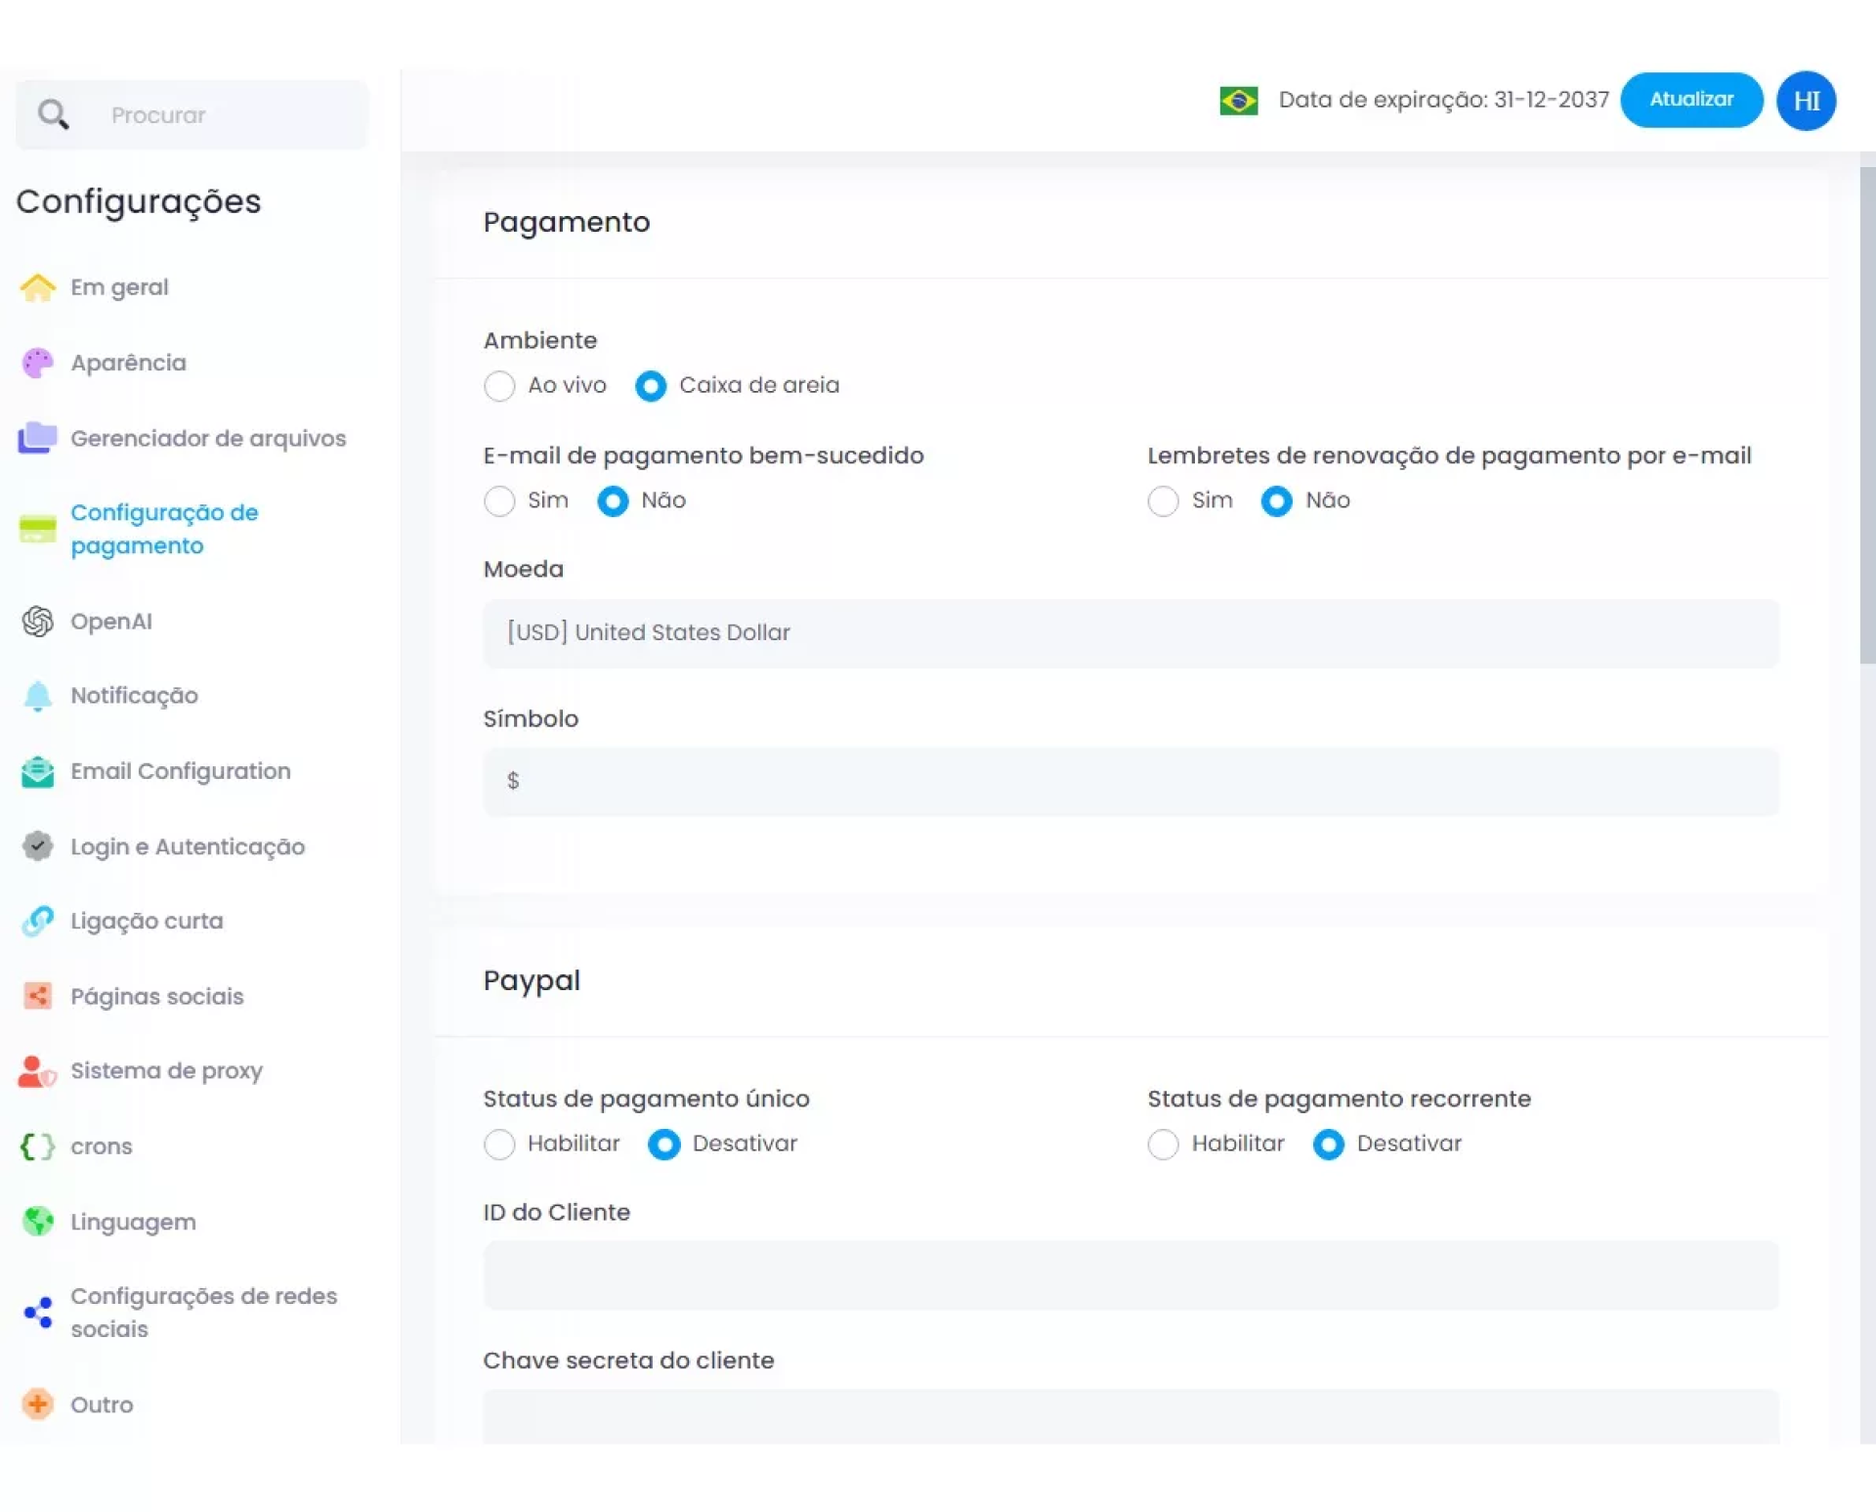Viewport: 1876px width, 1512px height.
Task: Open Email Configuration settings menu
Action: [180, 771]
